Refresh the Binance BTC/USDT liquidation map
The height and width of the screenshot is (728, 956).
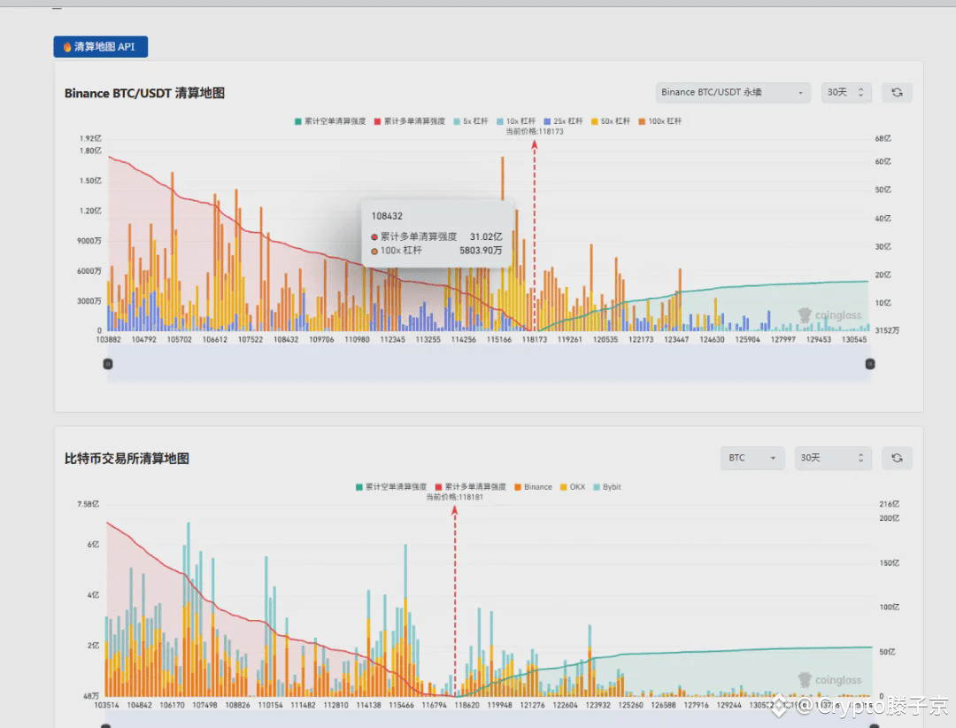(897, 92)
